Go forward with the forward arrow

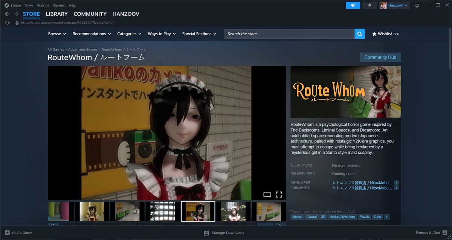pos(16,14)
